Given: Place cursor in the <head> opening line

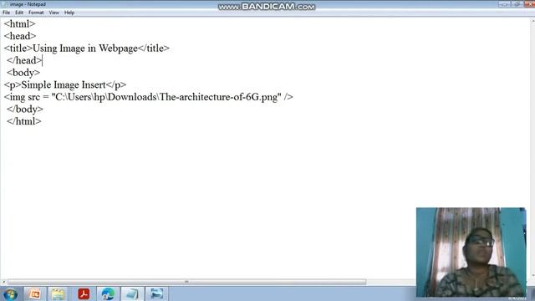Looking at the screenshot, I should [20, 36].
